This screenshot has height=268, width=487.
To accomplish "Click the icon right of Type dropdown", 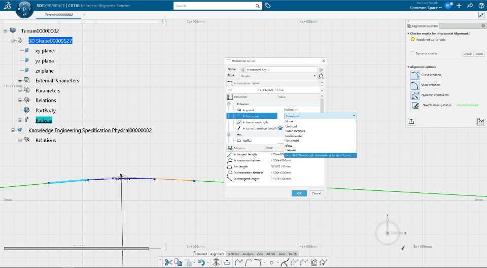I will [x=321, y=76].
